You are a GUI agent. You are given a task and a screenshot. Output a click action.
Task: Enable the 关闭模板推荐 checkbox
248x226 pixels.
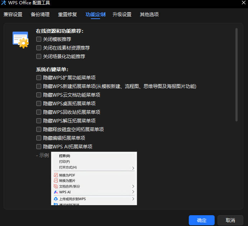[x=39, y=39]
